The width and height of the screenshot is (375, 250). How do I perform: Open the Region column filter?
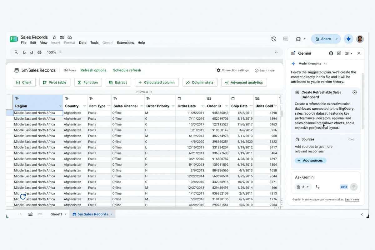(x=61, y=106)
